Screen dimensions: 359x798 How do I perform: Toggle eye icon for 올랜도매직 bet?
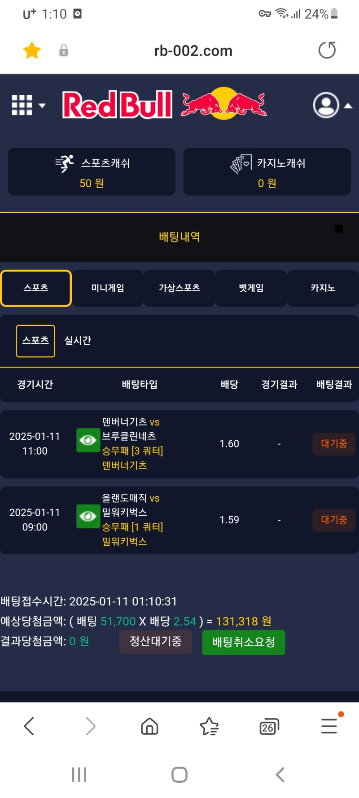click(88, 517)
